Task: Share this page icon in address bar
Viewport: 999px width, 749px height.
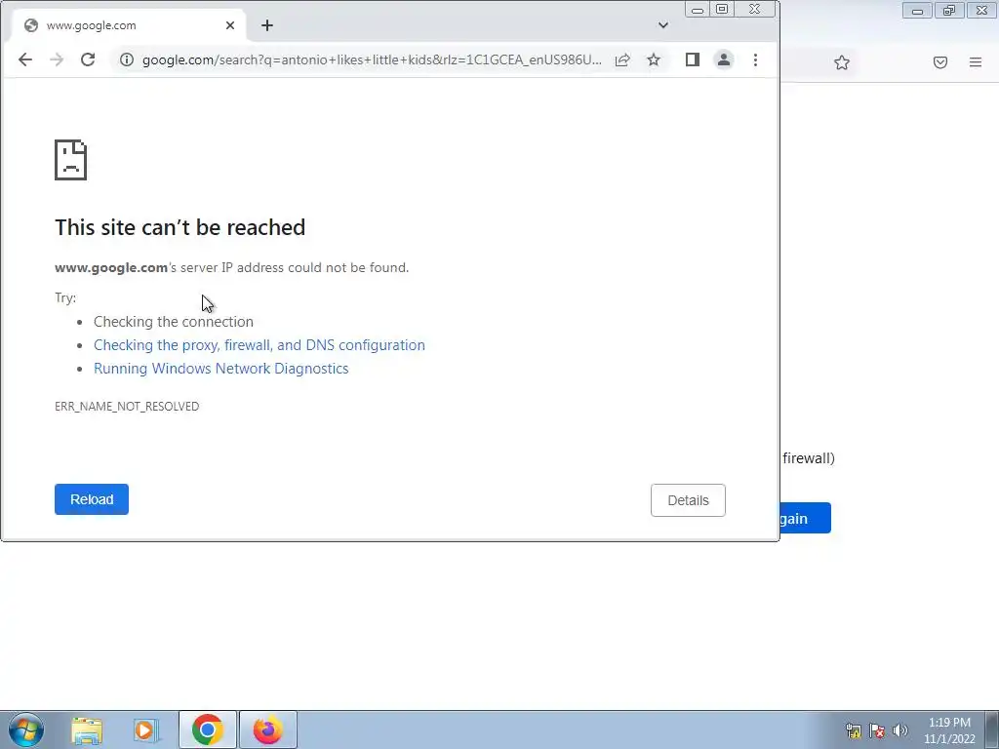Action: coord(622,59)
